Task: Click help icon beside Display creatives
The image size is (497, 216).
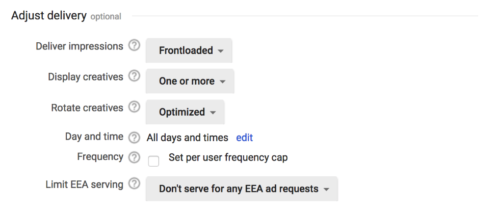Action: 134,76
